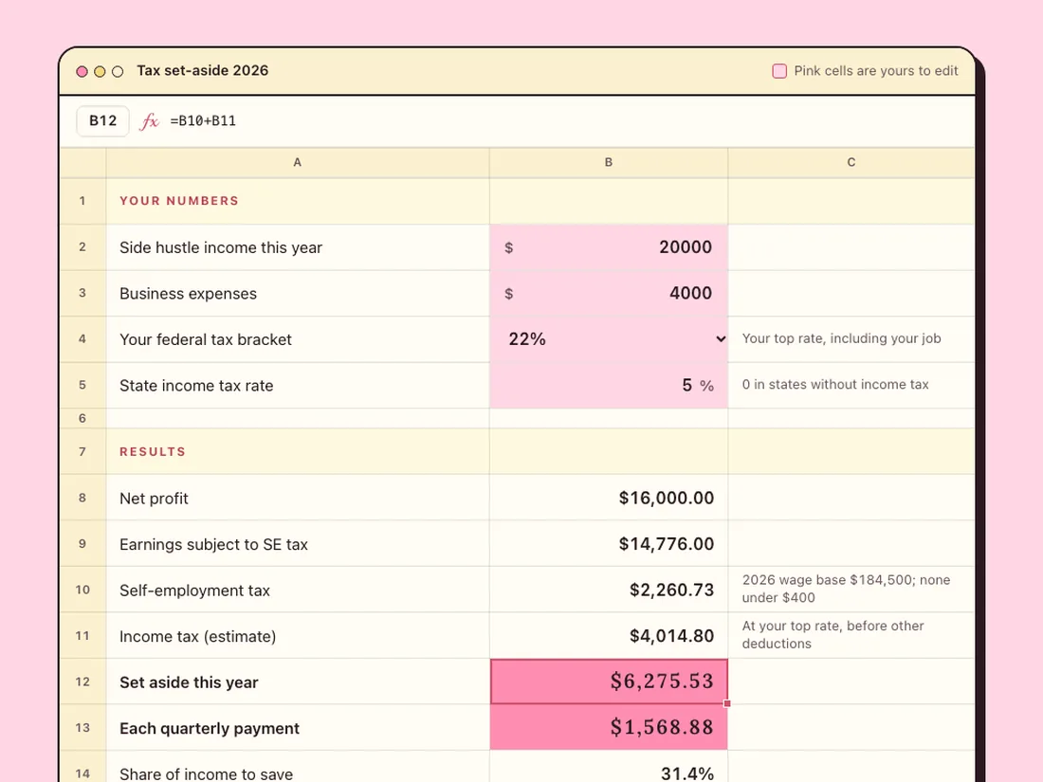Select the quarterly payment cell $1,568.88

[609, 727]
